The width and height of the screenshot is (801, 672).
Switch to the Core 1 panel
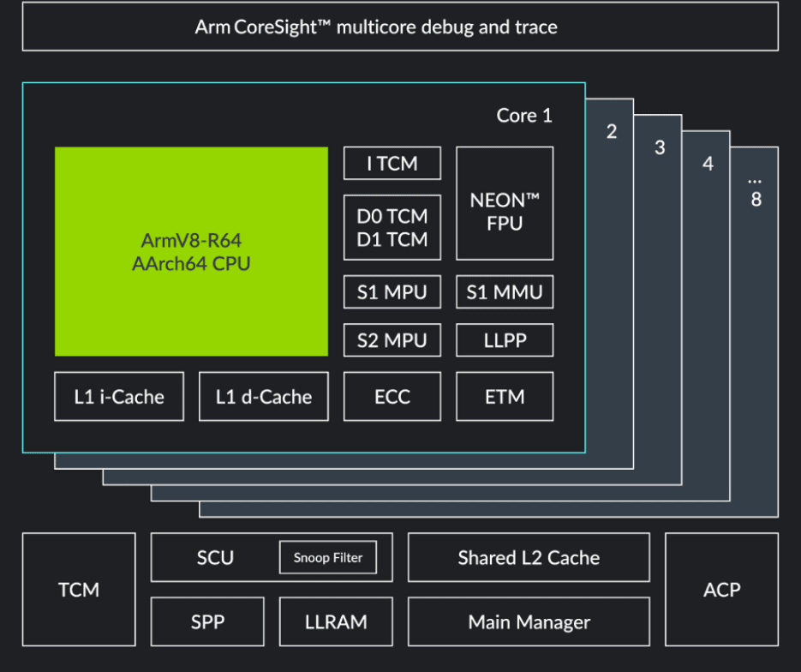(x=523, y=115)
